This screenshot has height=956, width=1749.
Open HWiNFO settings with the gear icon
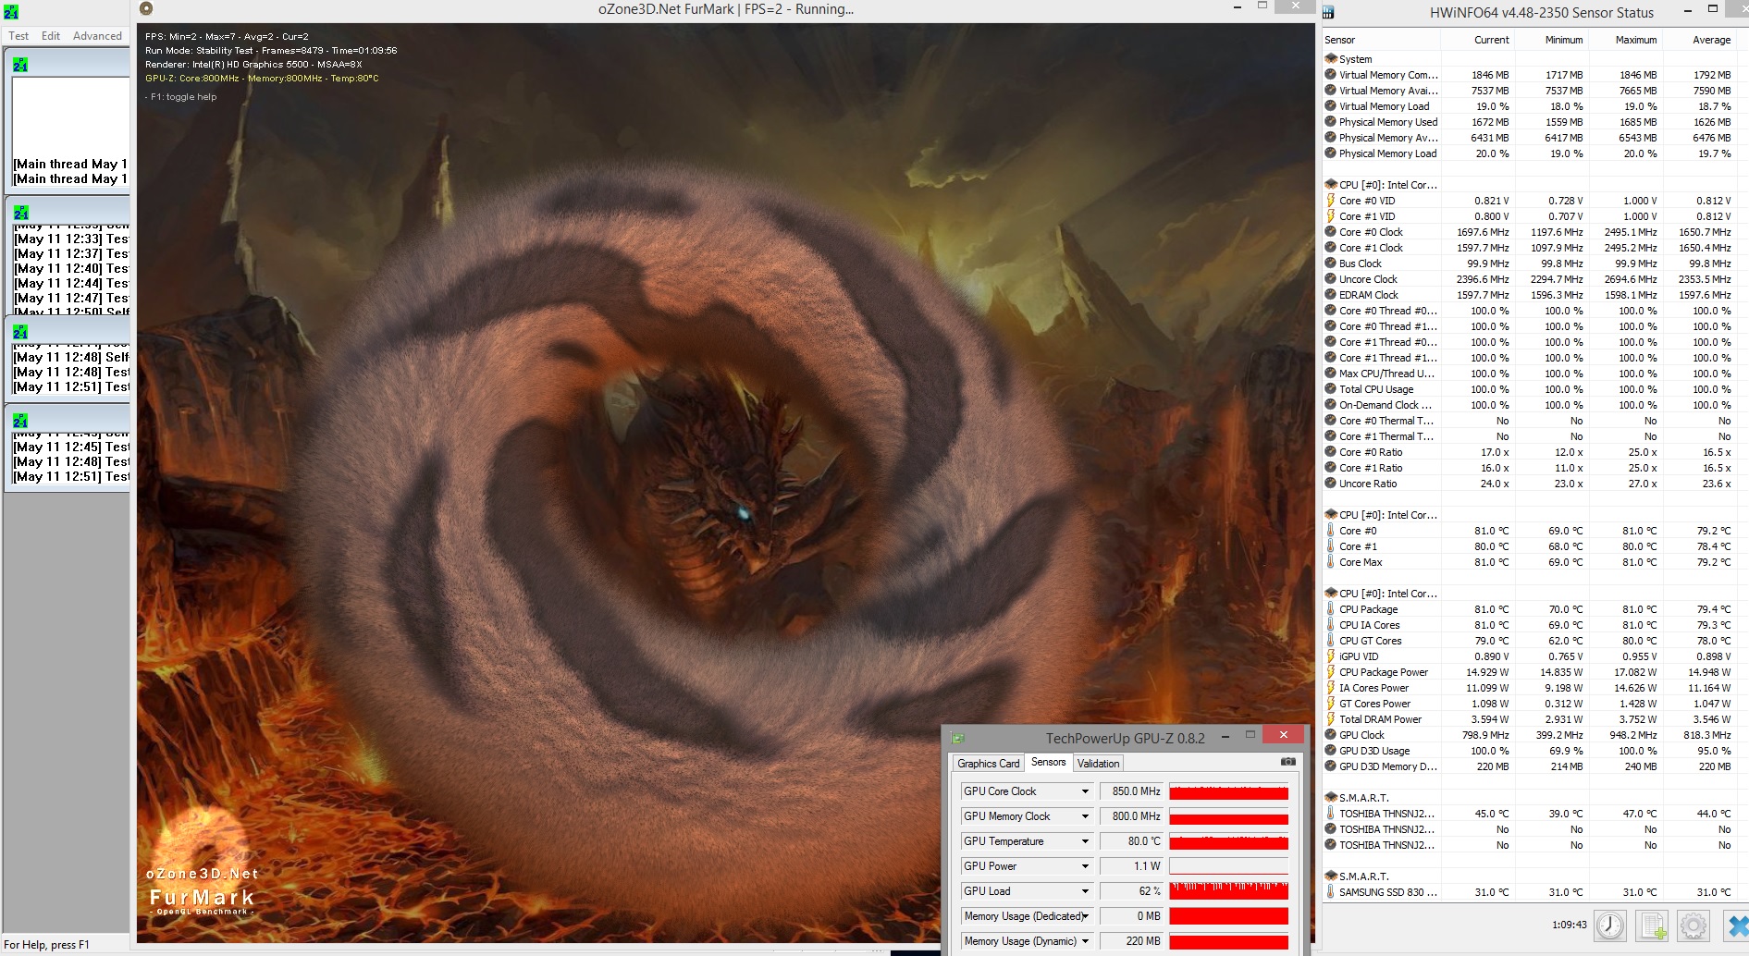(1694, 925)
